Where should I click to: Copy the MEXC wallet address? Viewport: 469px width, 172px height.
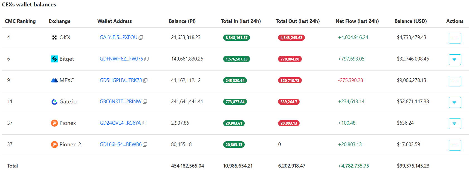[x=145, y=81]
